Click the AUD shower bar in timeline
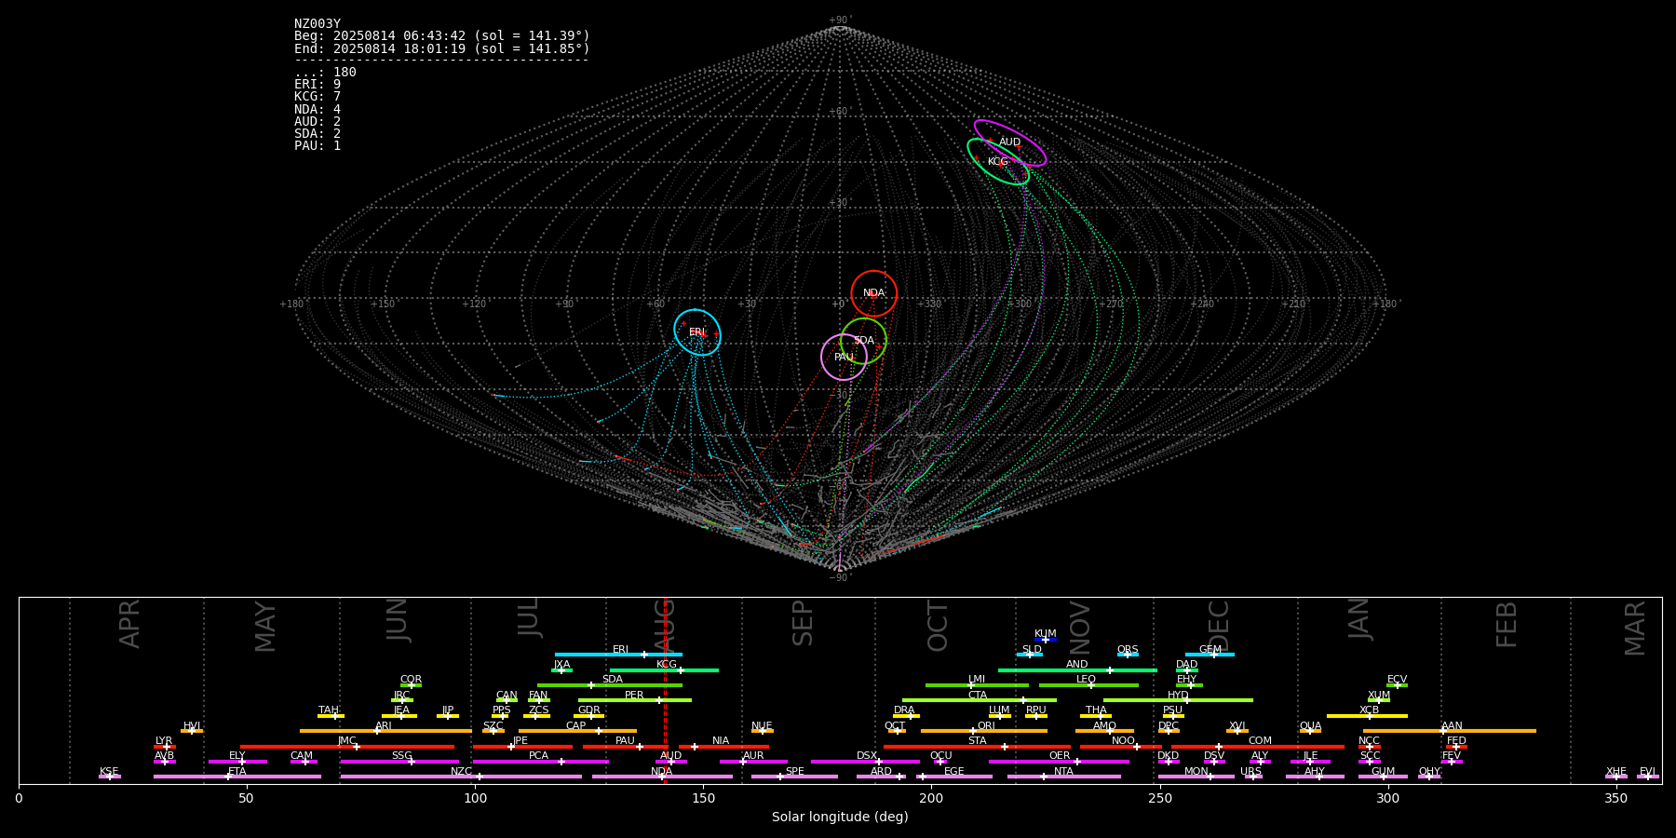Image resolution: width=1676 pixels, height=838 pixels. [671, 762]
